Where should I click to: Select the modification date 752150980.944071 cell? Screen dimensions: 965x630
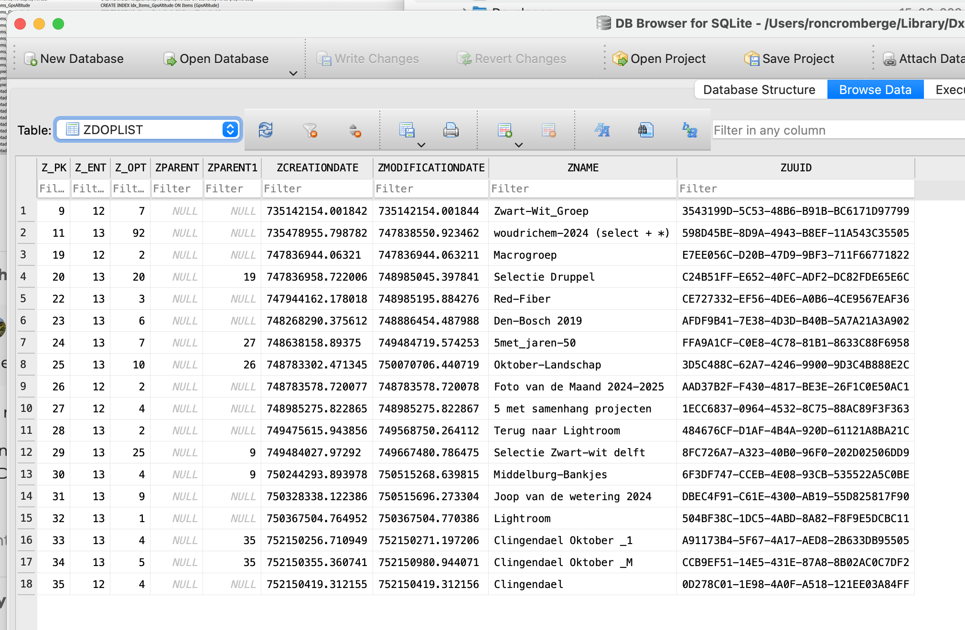[x=431, y=562]
